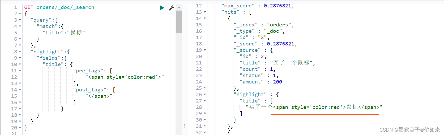Click the editor scrollbar up arrow

(x=179, y=7)
